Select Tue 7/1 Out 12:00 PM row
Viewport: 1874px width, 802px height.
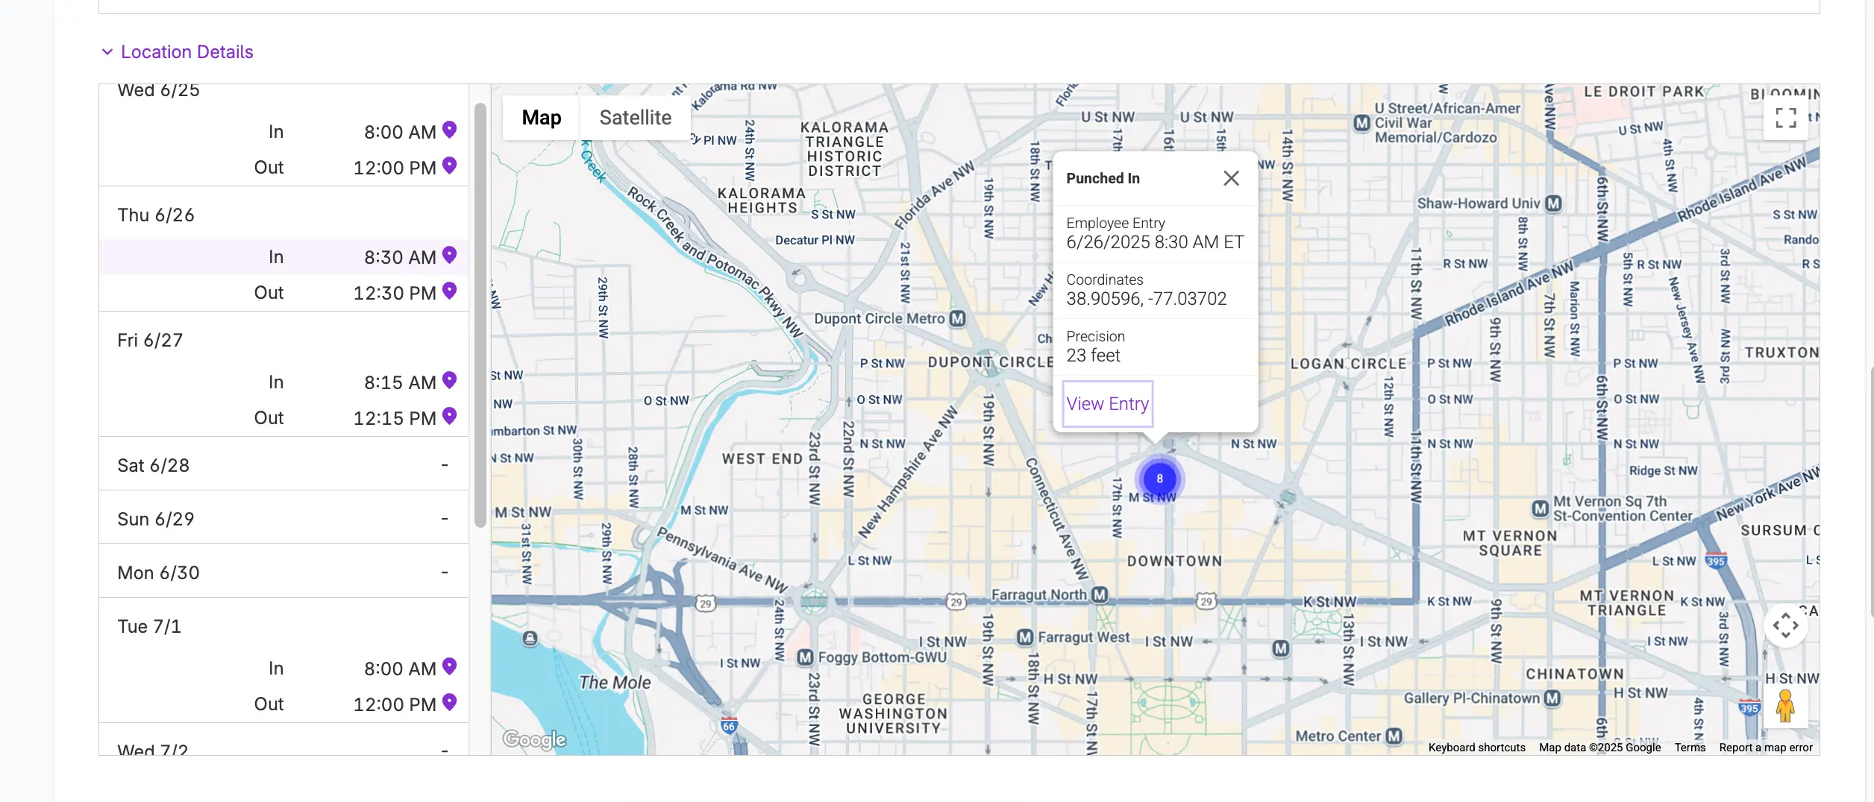point(284,704)
